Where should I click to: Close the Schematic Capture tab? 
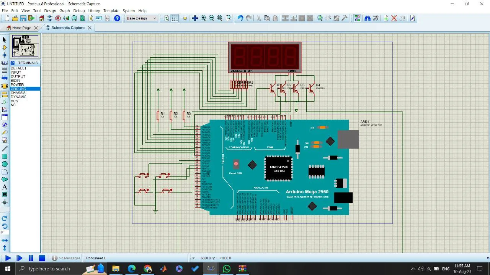pyautogui.click(x=90, y=28)
